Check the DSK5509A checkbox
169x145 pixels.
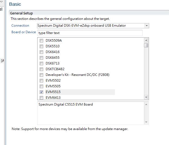pyautogui.click(x=41, y=41)
